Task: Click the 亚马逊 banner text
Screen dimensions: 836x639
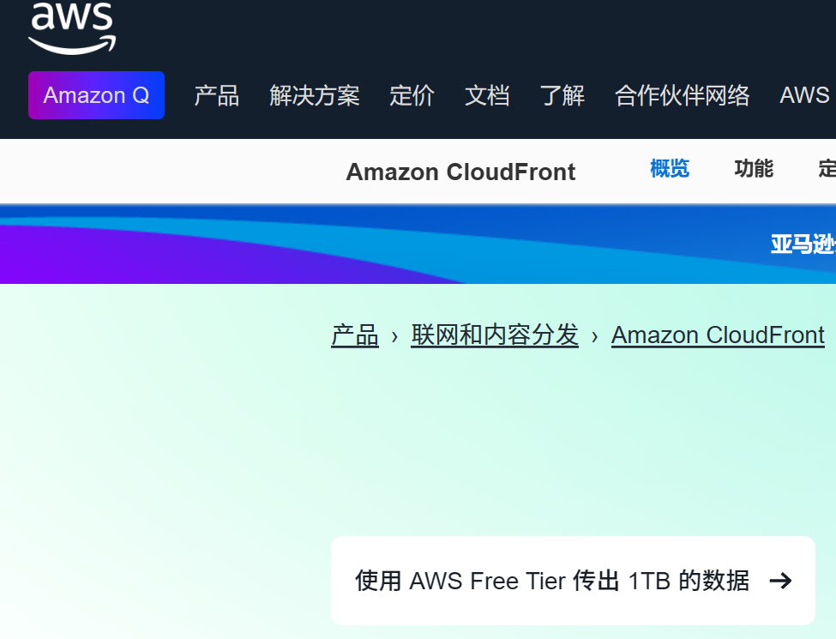Action: point(803,244)
